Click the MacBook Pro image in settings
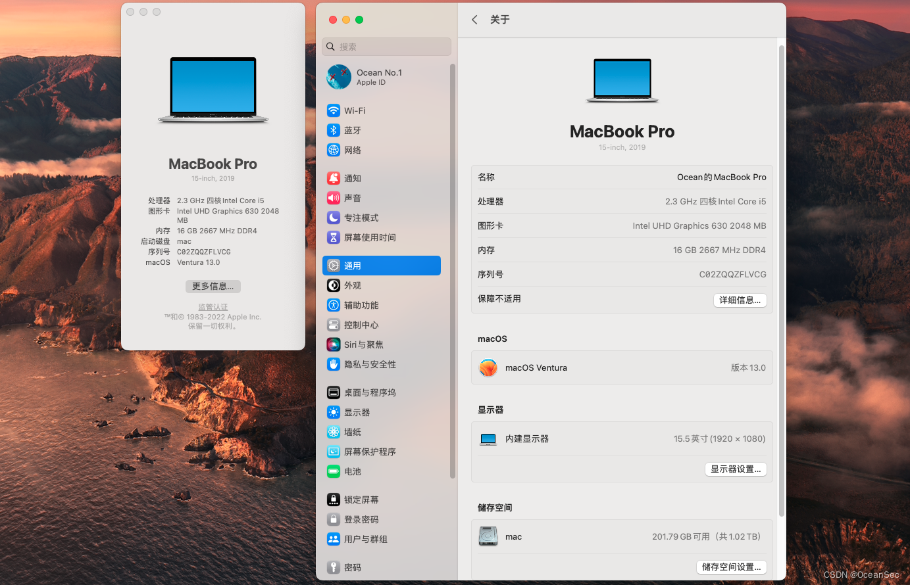The image size is (910, 585). pyautogui.click(x=622, y=81)
